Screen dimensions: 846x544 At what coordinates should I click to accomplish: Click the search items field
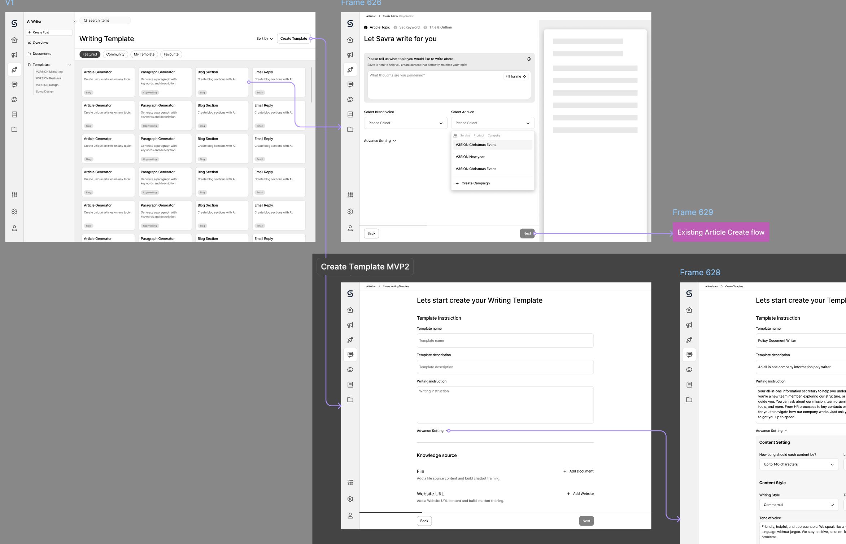pyautogui.click(x=105, y=21)
